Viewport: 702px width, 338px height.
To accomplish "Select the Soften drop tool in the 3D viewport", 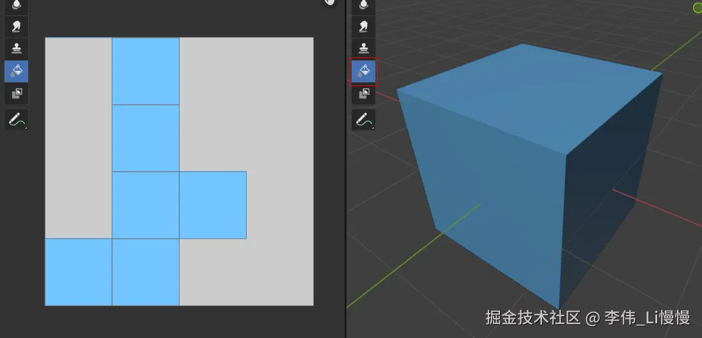I will [x=364, y=6].
